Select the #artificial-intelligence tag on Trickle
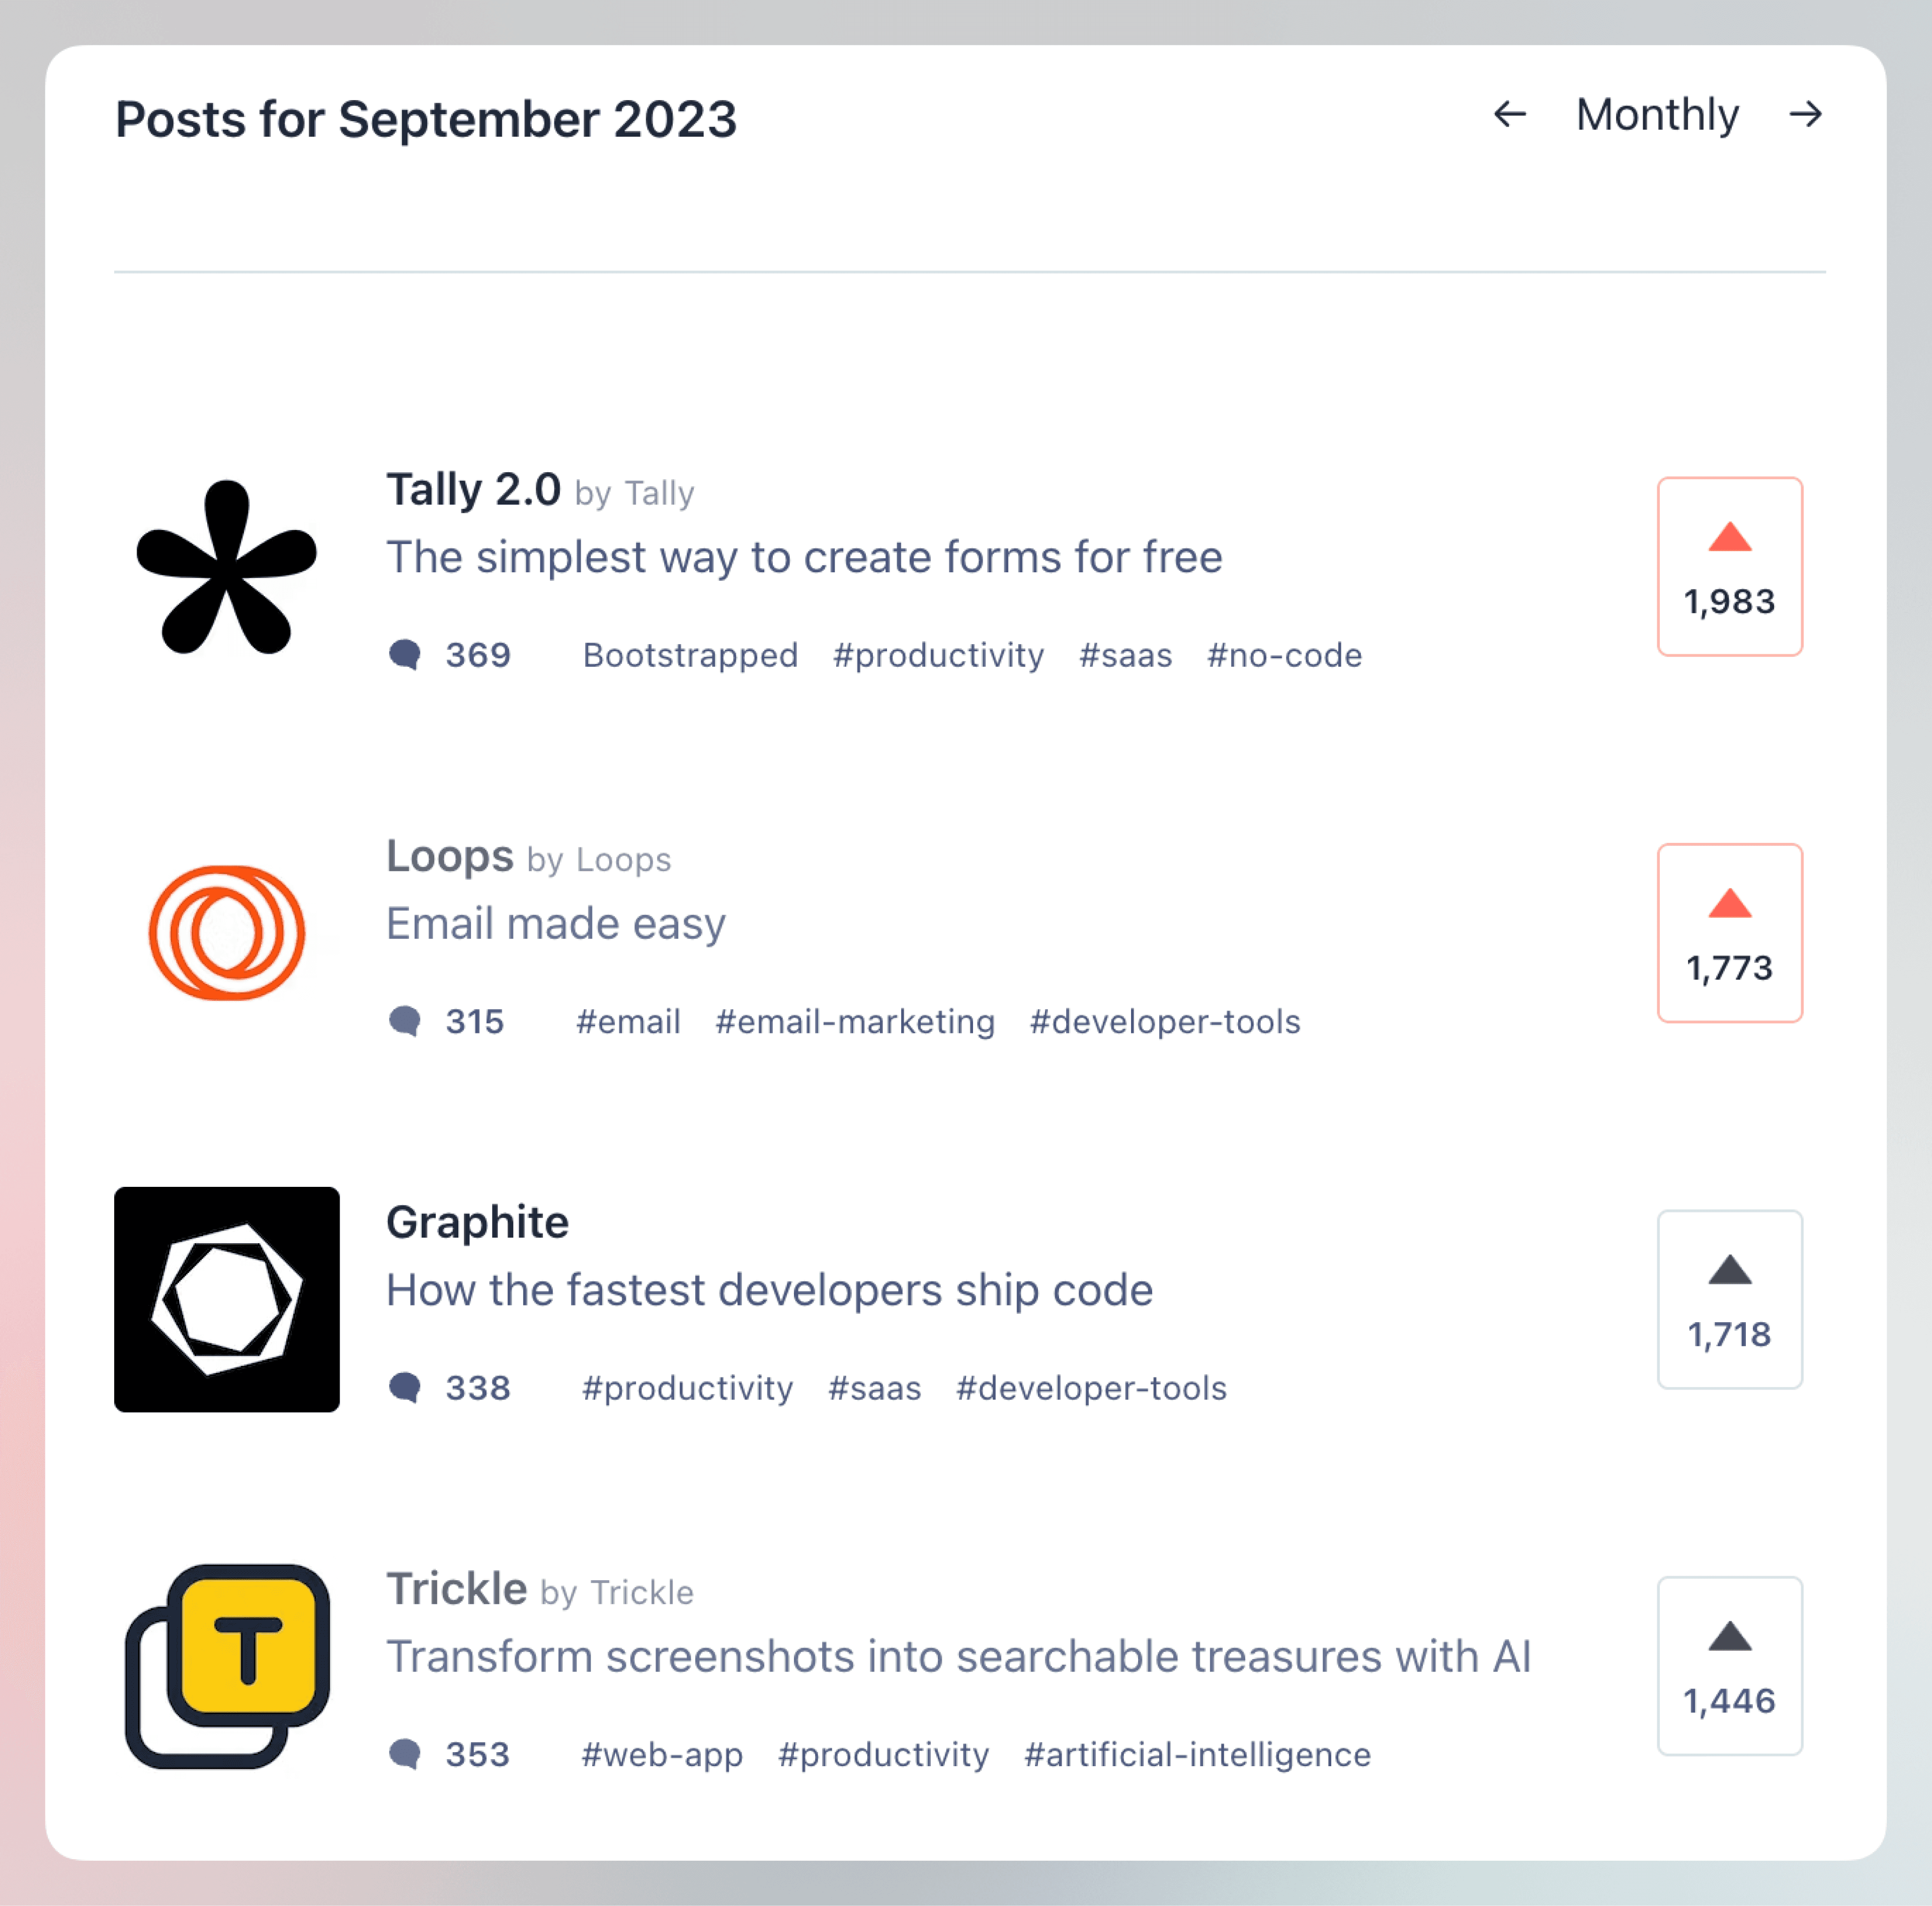Screen dimensions: 1932x1906 pos(1197,1754)
